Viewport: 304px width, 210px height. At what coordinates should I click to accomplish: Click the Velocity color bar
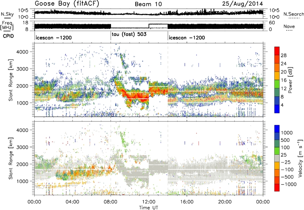point(277,158)
